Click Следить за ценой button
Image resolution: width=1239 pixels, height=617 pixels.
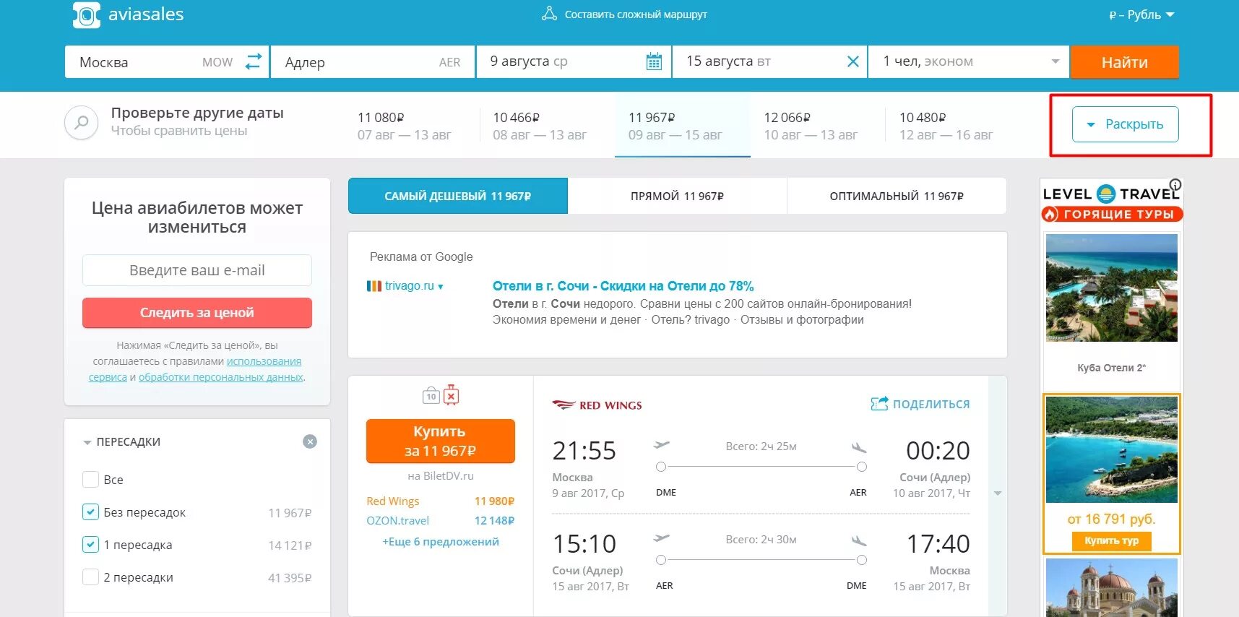(197, 313)
